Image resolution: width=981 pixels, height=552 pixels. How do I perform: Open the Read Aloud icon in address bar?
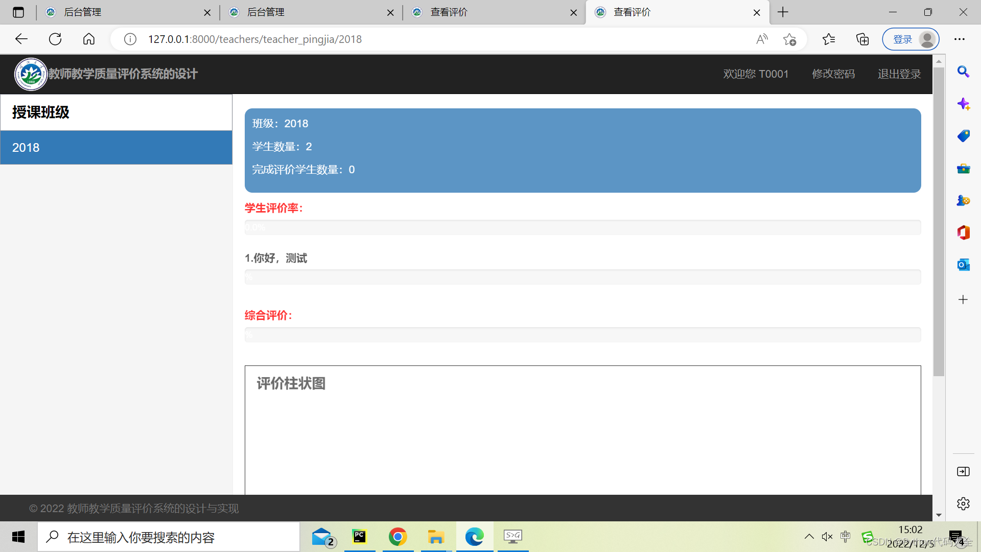click(x=762, y=39)
